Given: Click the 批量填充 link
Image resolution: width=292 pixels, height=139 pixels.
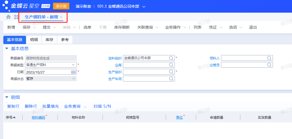Looking at the screenshot, I should [51, 106].
